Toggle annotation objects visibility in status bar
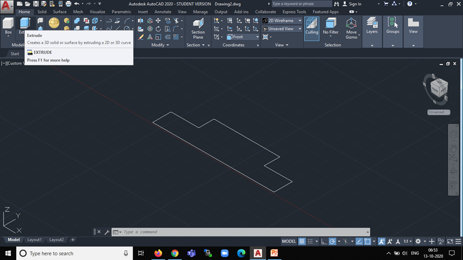This screenshot has width=463, height=260. [x=381, y=242]
